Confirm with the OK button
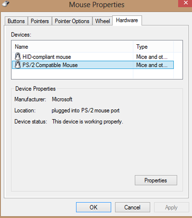Screen dimensions: 192x218 pos(93,207)
